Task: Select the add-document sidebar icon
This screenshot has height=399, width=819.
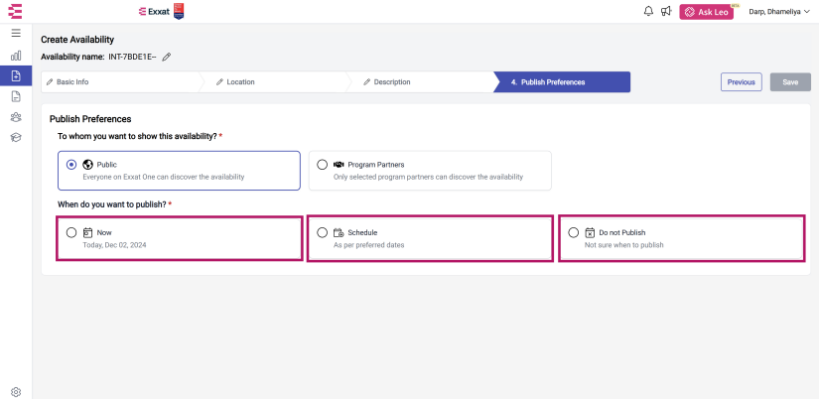Action: (16, 75)
